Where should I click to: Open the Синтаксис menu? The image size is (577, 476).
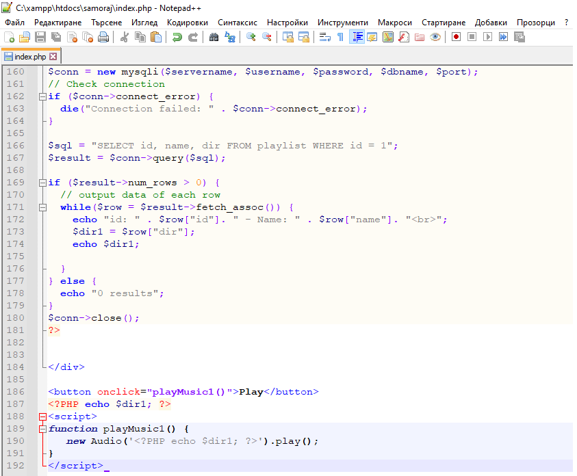point(238,23)
